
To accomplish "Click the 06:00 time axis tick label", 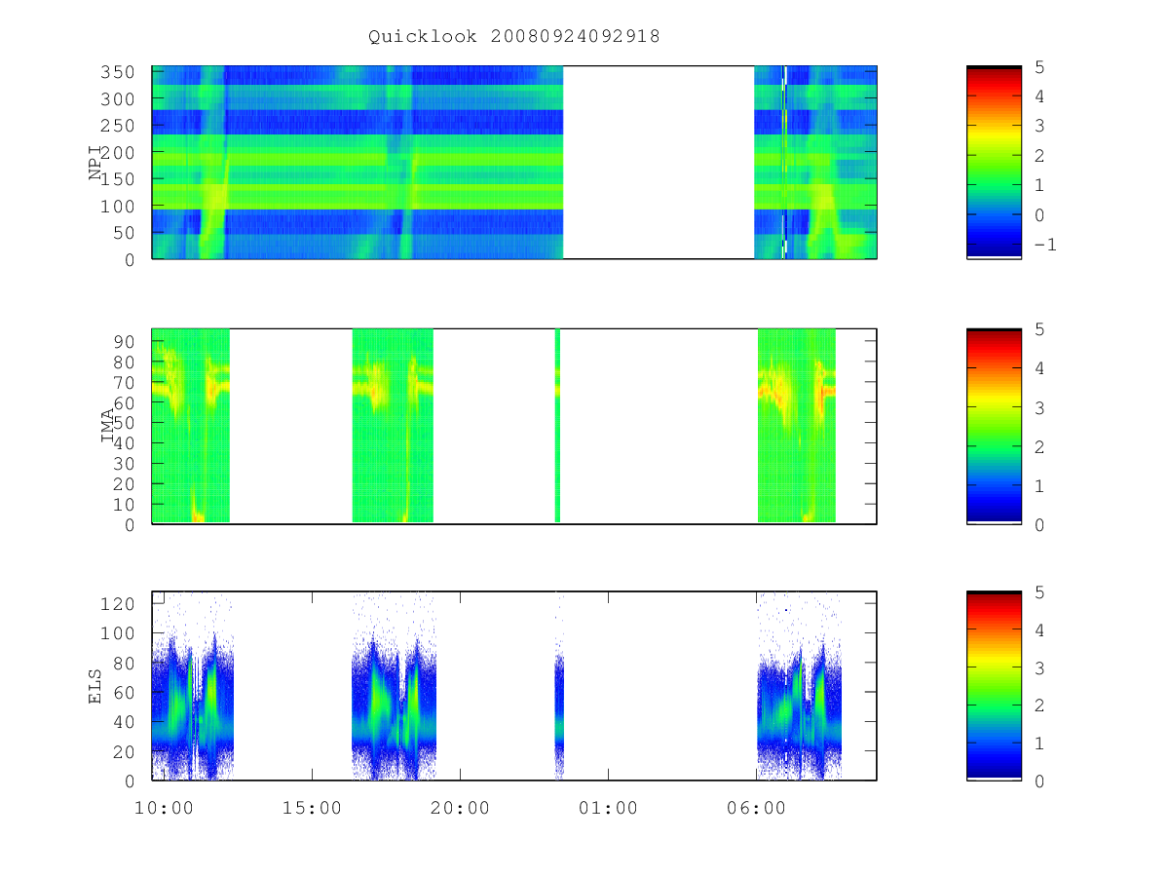I will click(x=756, y=808).
